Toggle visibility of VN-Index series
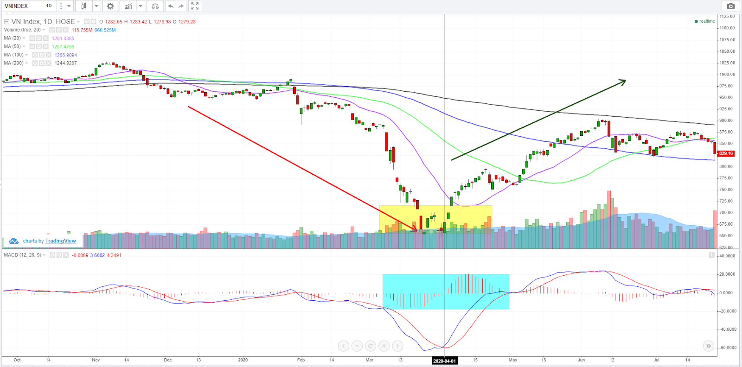 [x=87, y=21]
